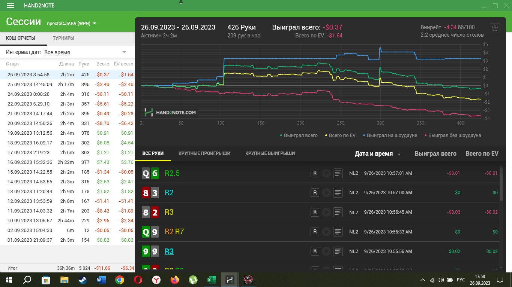Viewport: 512px width, 287px height.
Task: Click Q6 hand cards in hands list
Action: point(150,173)
